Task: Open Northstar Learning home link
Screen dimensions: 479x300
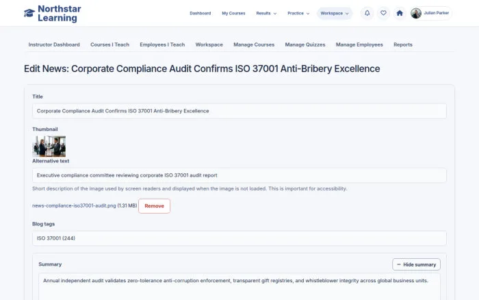Action: [53, 13]
